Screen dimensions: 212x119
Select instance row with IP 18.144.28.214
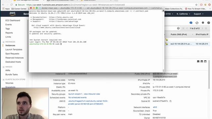pos(187,44)
